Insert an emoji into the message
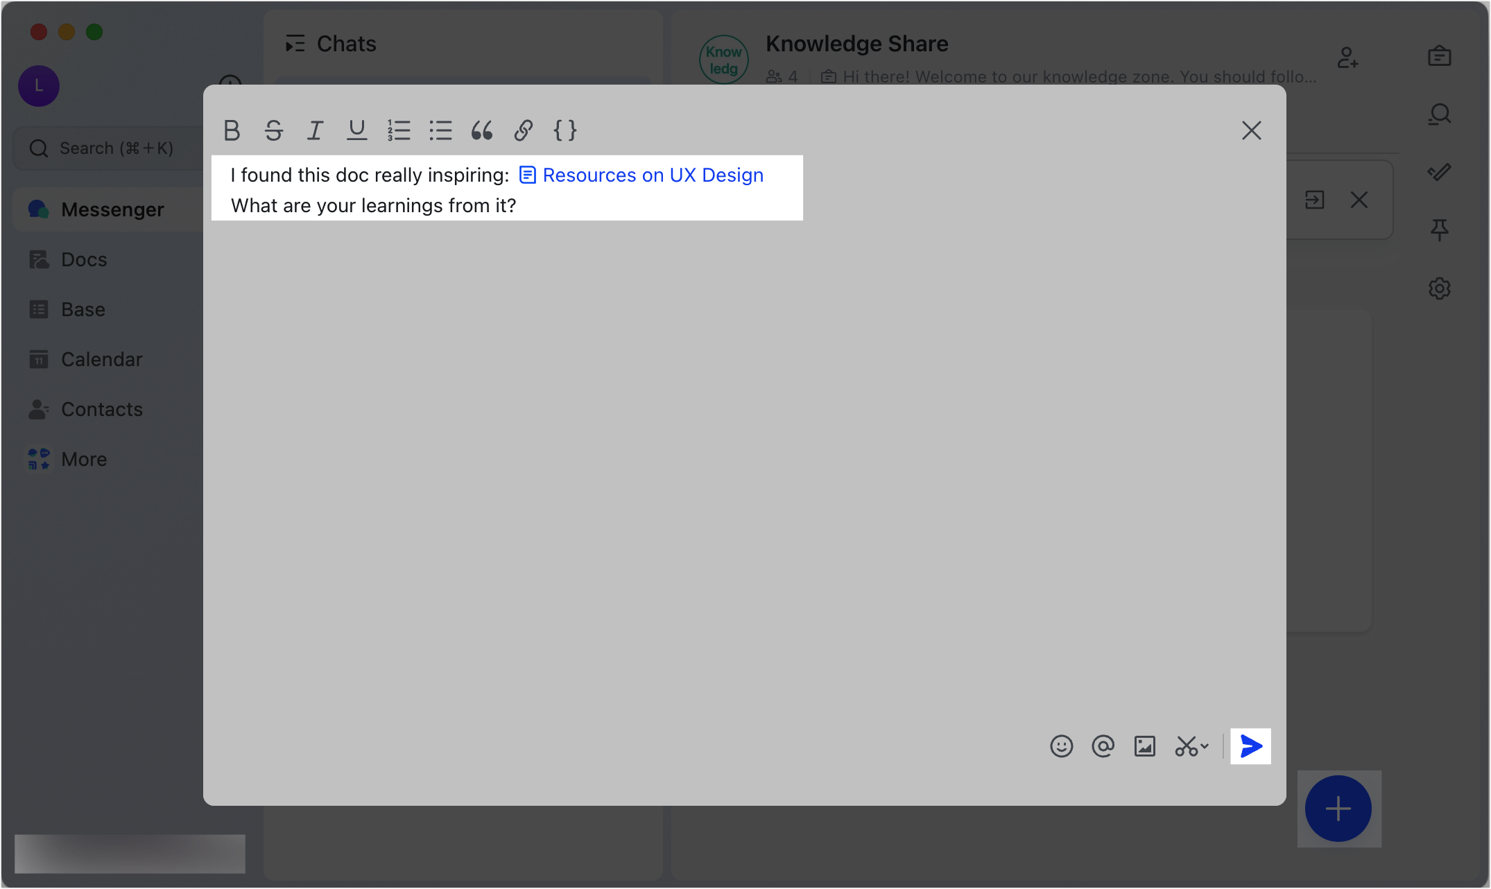1491x889 pixels. point(1062,746)
